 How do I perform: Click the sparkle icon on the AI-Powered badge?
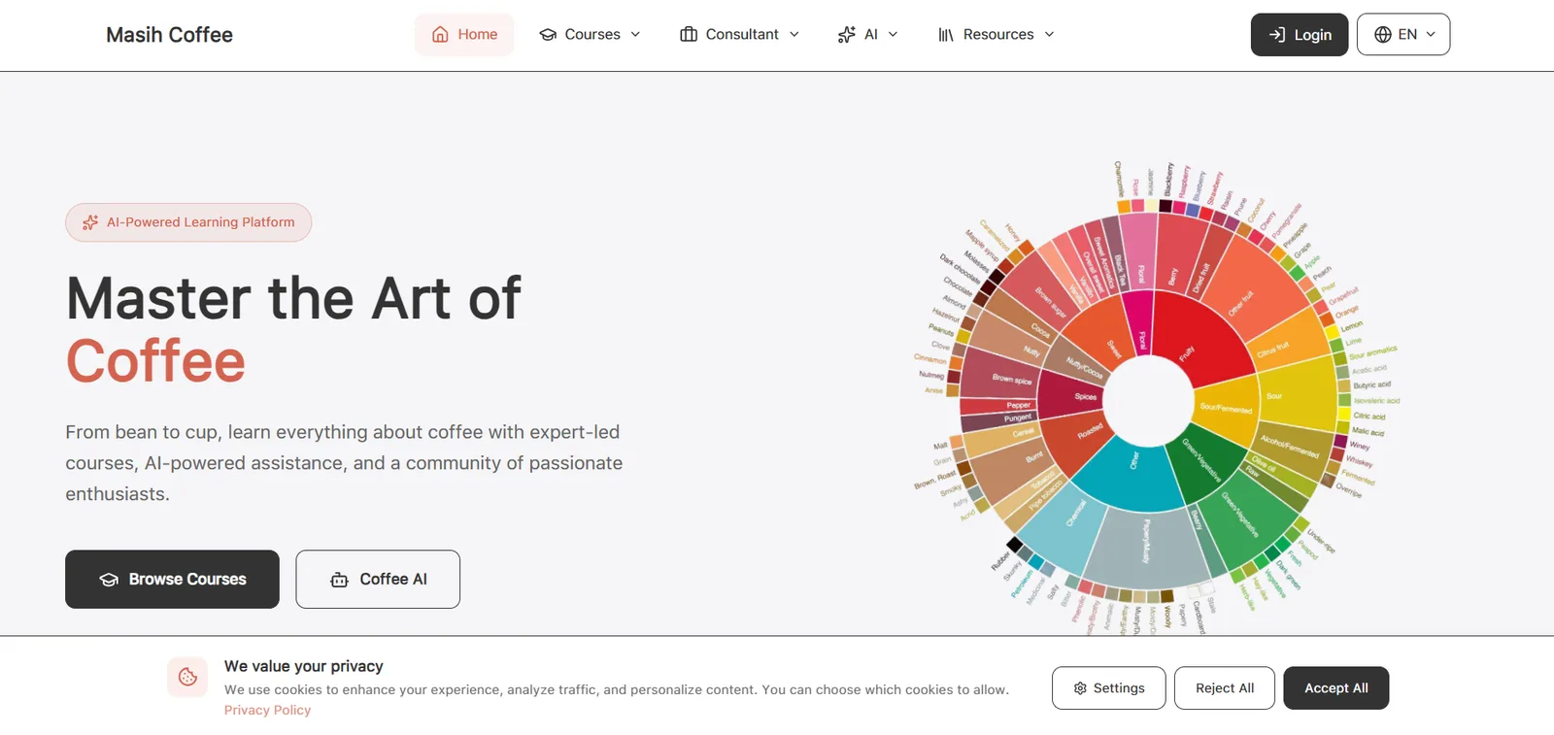(90, 222)
